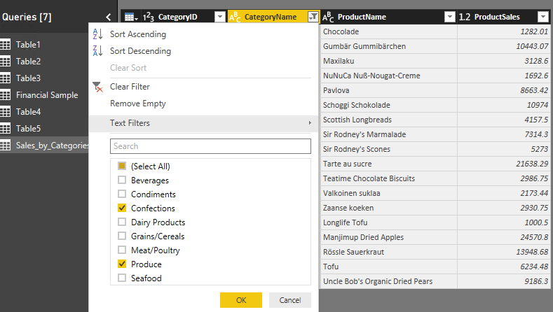
Task: Uncheck the Confections category
Action: [122, 208]
